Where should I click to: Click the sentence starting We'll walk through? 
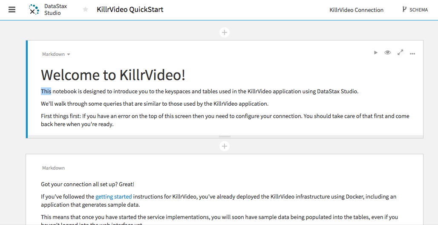[x=155, y=104]
